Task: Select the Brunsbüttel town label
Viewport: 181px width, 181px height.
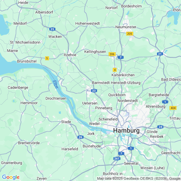Action: click(x=27, y=61)
